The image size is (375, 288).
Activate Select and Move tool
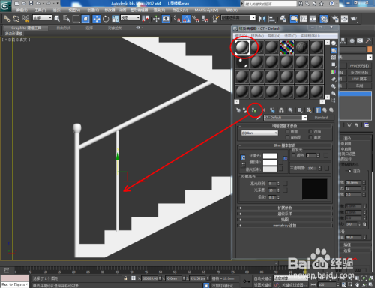[x=96, y=19]
